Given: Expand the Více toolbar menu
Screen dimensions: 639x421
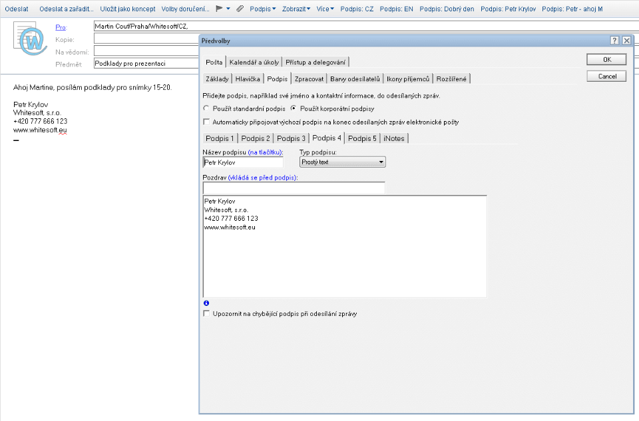Looking at the screenshot, I should (x=325, y=9).
